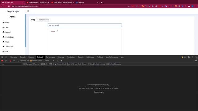Open the new tab plus button
The image size is (198, 111).
(102, 2)
